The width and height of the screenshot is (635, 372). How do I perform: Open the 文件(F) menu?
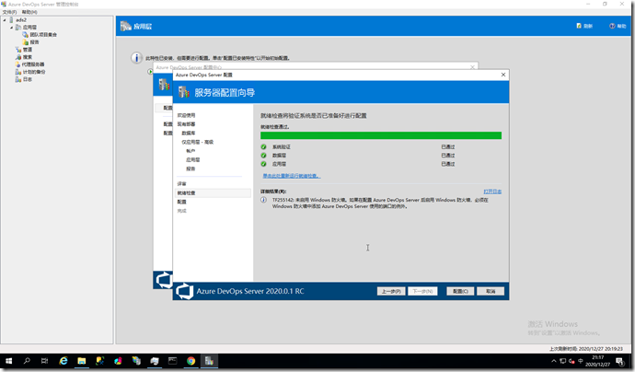[9, 12]
